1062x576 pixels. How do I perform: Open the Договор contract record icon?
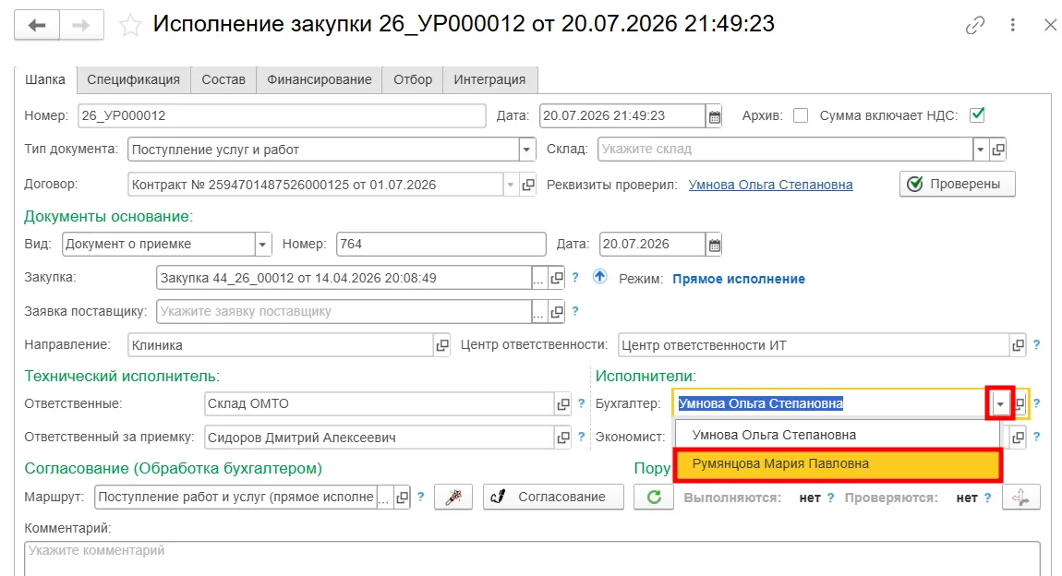pyautogui.click(x=528, y=185)
